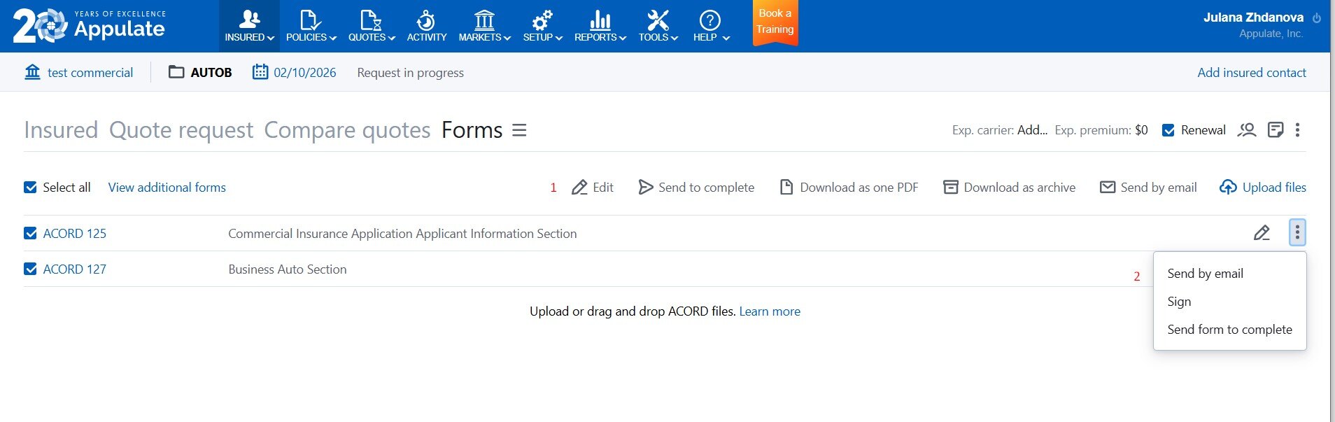Click the Forms hamburger menu icon
The width and height of the screenshot is (1335, 422).
pos(519,130)
